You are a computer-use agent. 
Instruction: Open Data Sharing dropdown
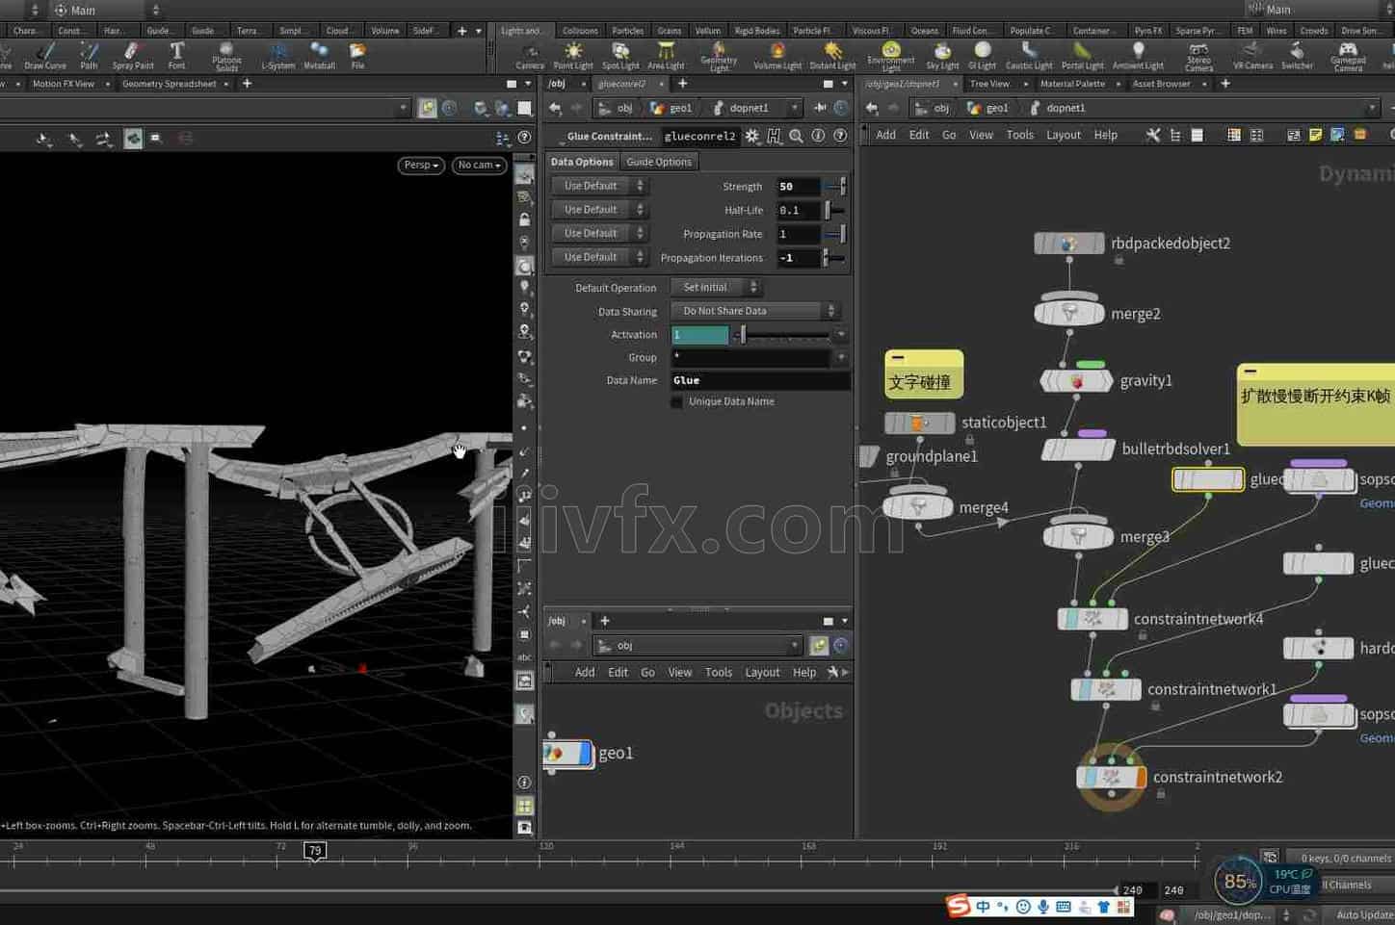pyautogui.click(x=754, y=311)
